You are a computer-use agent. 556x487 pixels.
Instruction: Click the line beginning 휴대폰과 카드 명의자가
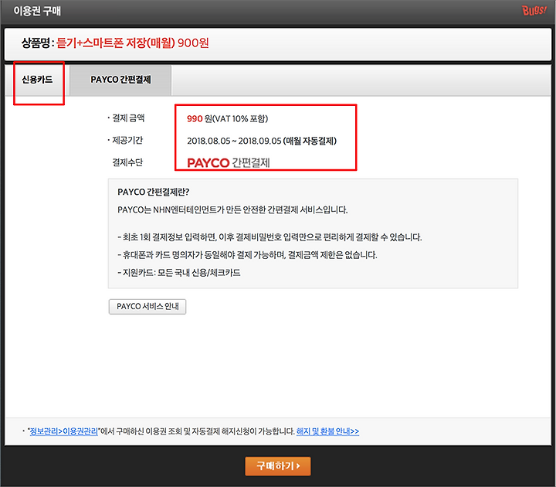247,255
